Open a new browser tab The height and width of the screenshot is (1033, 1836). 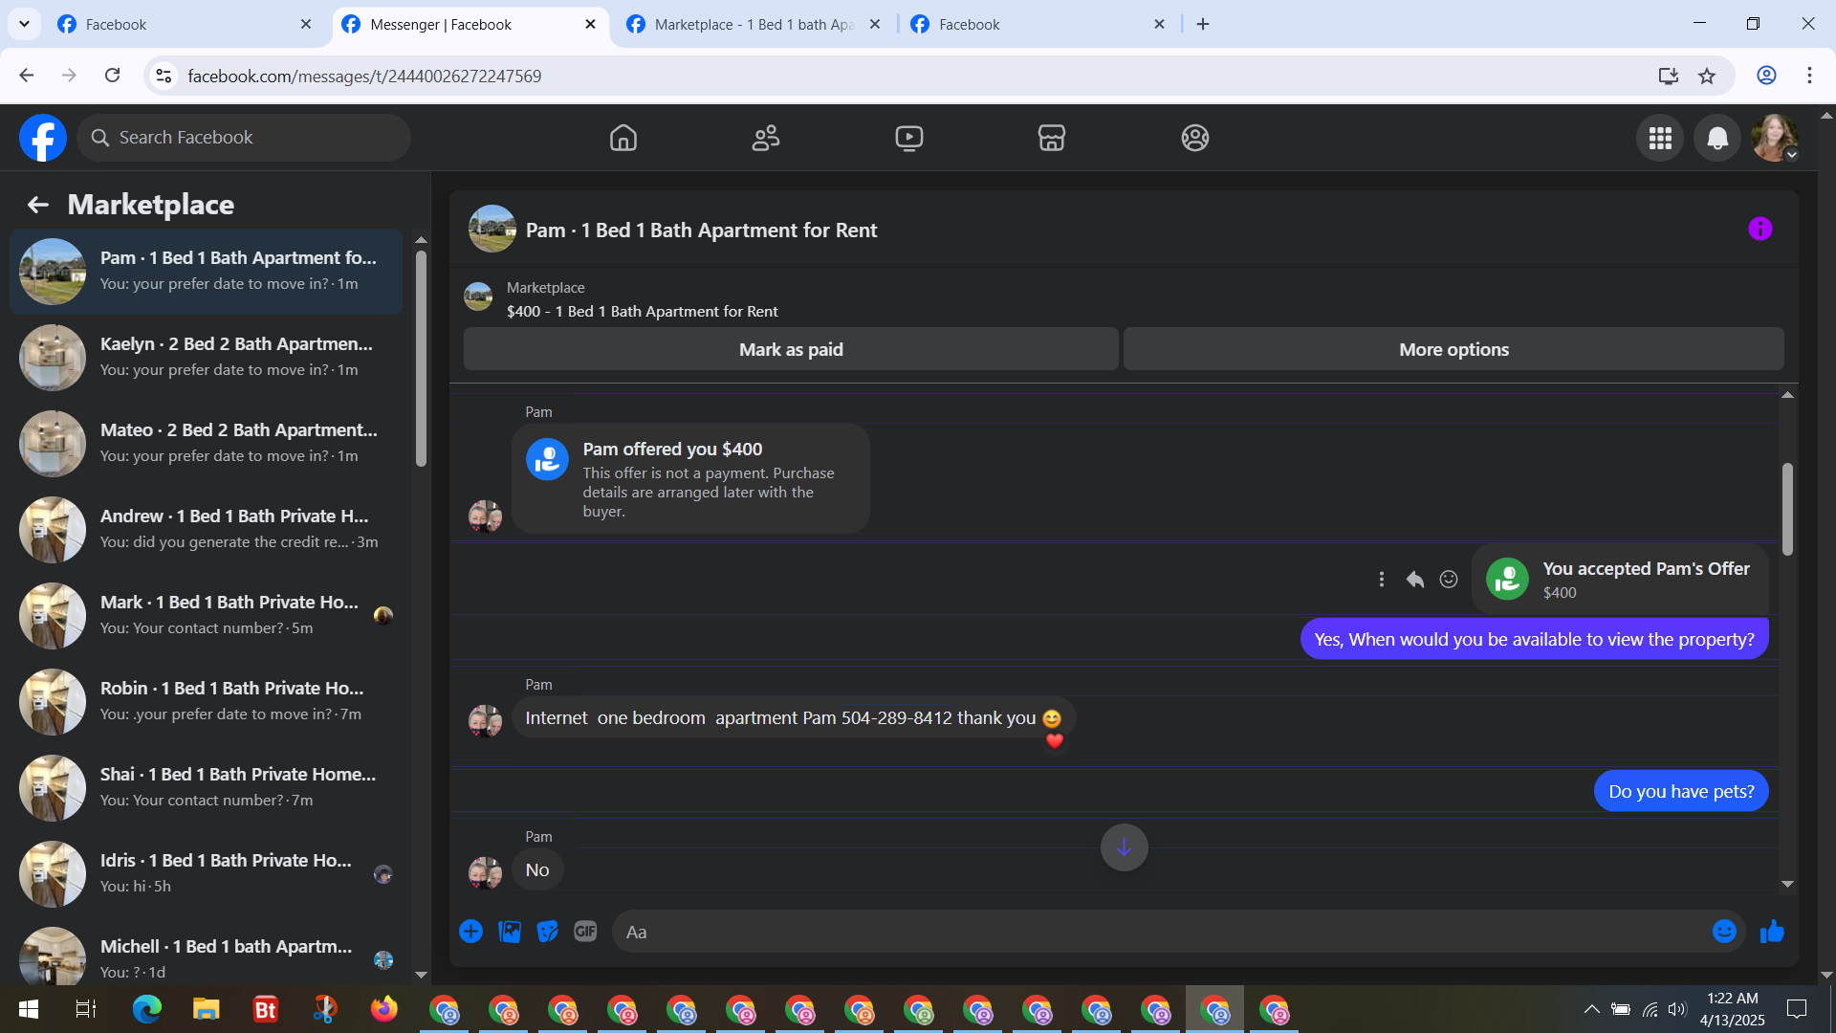[1203, 24]
